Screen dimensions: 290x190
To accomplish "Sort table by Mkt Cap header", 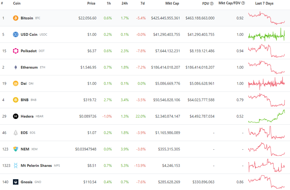I will 172,3.
